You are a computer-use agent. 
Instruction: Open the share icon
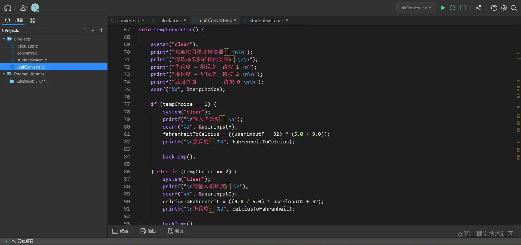pos(478,8)
